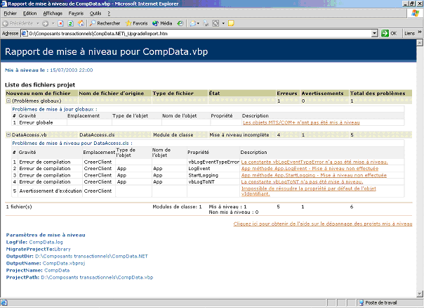424x308 pixels.
Task: Collapse the (Problèmes globaux) section
Action: [x=8, y=101]
